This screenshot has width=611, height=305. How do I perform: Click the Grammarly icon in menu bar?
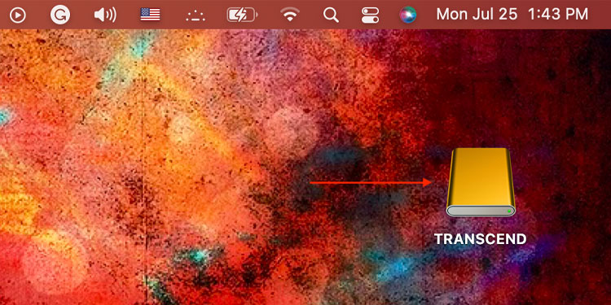60,15
